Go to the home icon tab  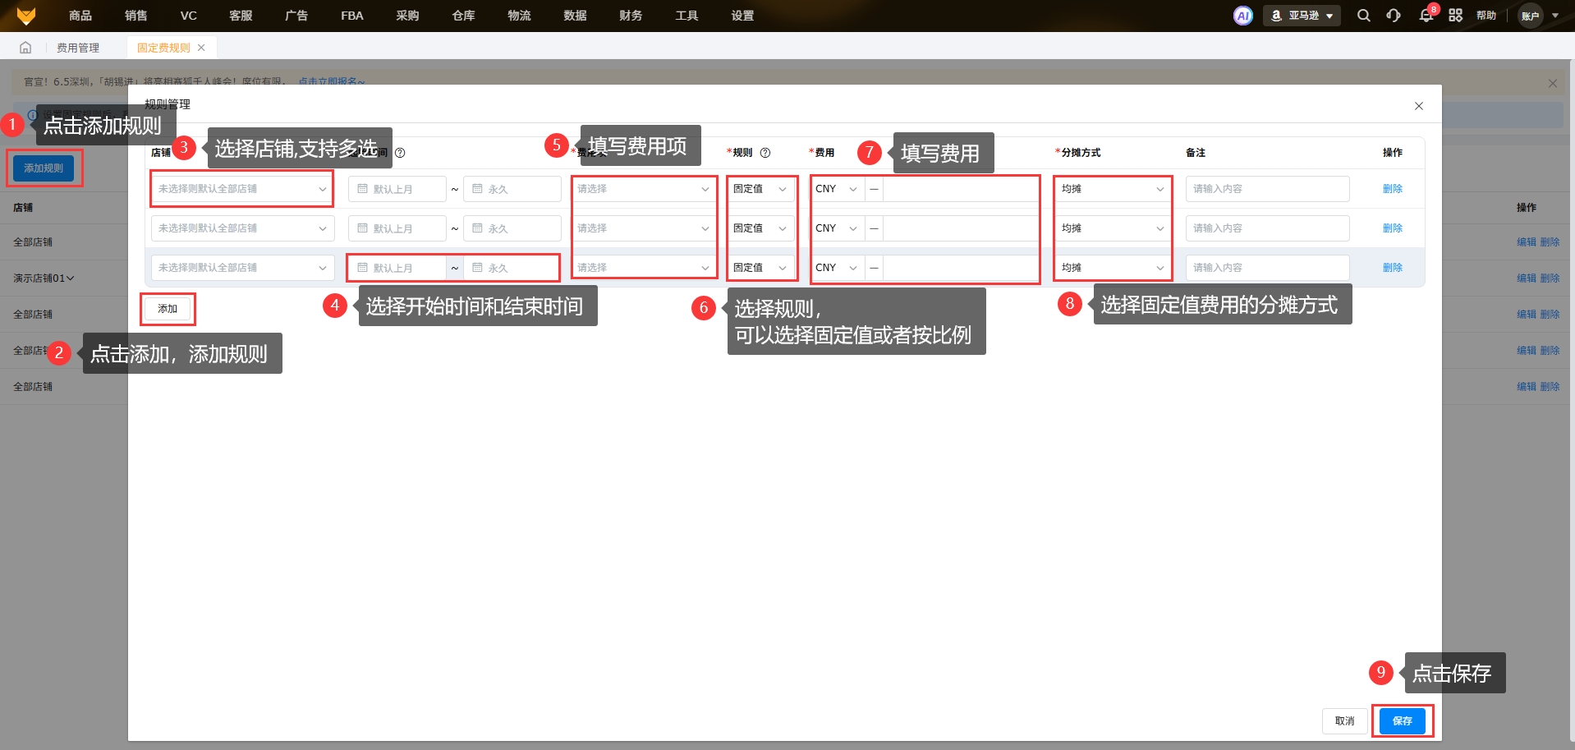25,48
